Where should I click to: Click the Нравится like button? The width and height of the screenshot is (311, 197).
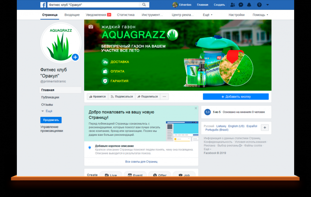coord(97,97)
